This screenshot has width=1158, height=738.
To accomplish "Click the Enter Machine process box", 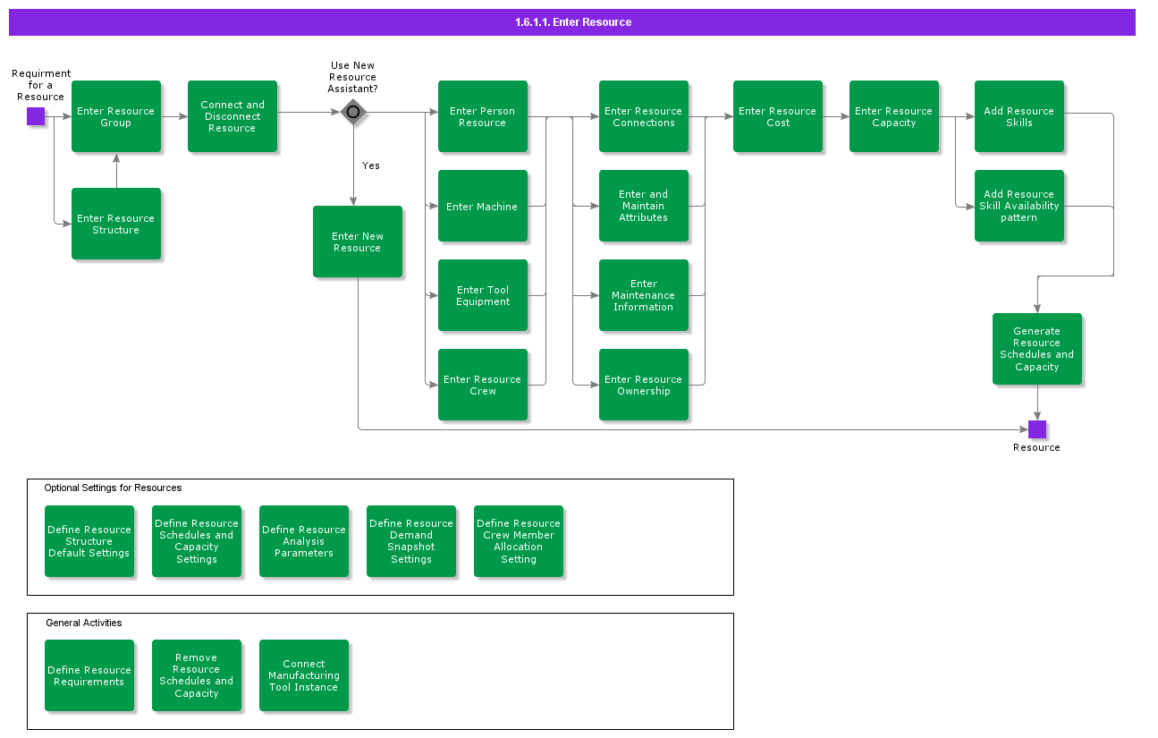I will click(483, 206).
